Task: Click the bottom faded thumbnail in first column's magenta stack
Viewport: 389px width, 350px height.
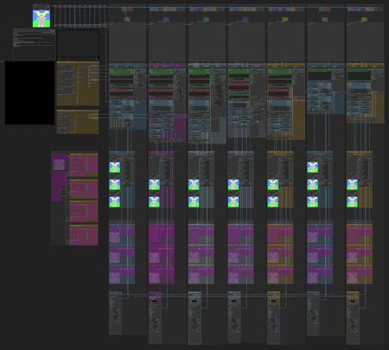Action: [x=115, y=277]
